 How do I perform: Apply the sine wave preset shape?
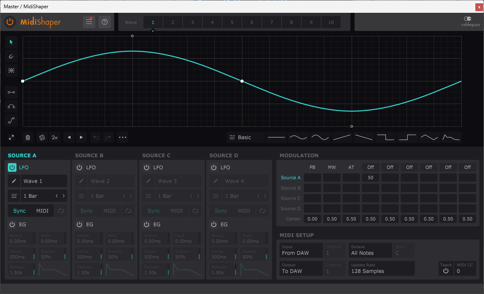point(298,137)
